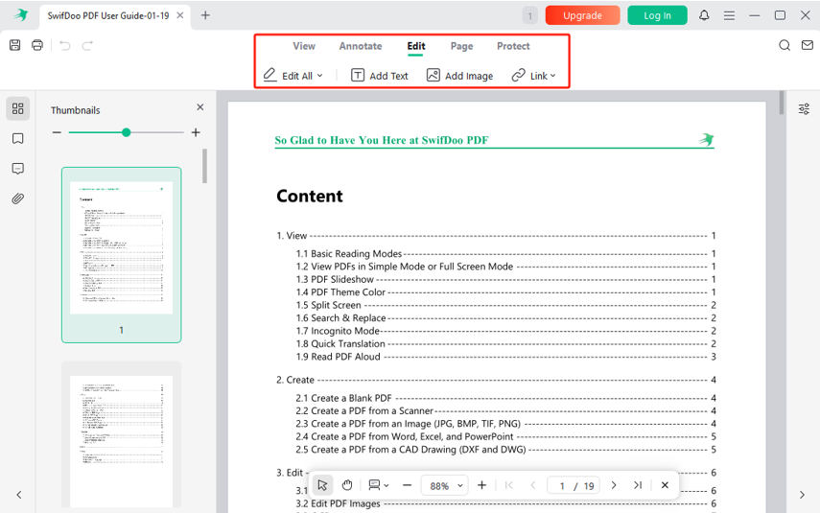Click contents entry 1.3 PDF Slideshow

(505, 279)
